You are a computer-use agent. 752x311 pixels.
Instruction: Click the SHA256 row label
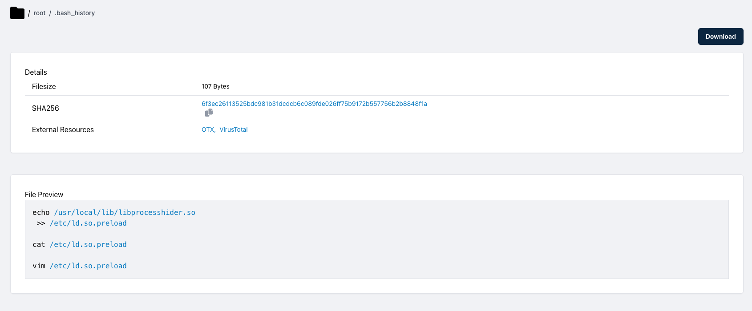45,108
